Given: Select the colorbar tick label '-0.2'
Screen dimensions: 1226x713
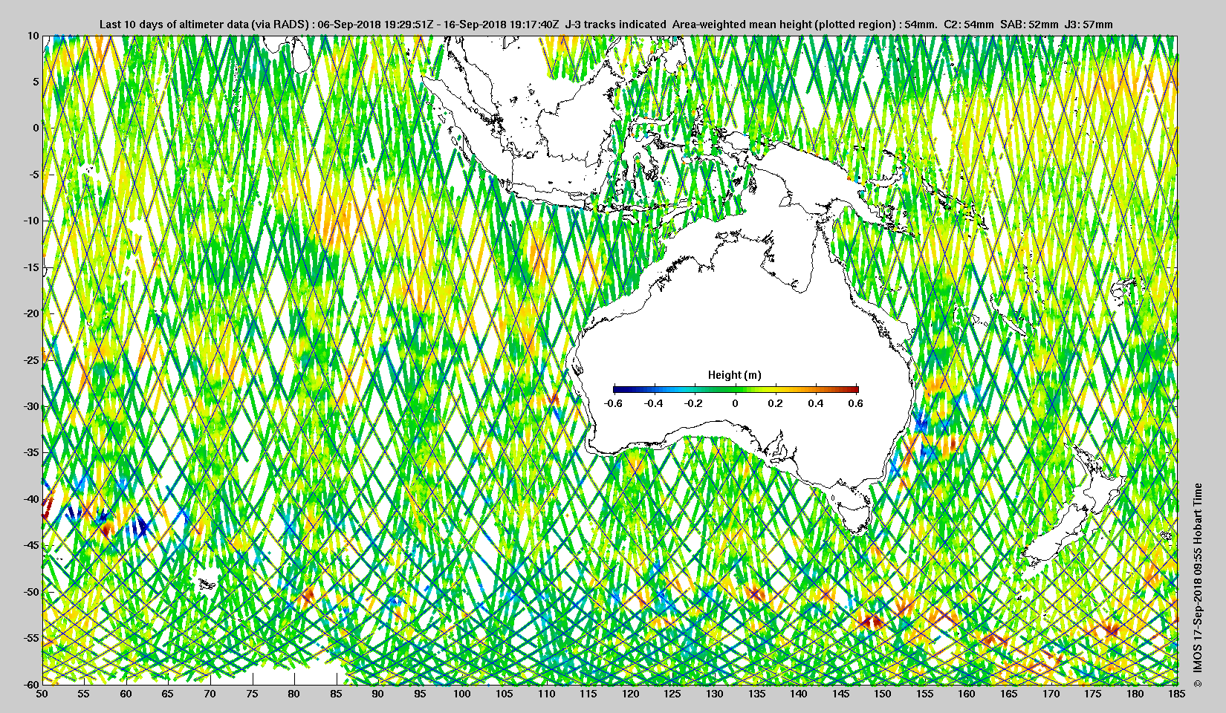Looking at the screenshot, I should (x=694, y=403).
